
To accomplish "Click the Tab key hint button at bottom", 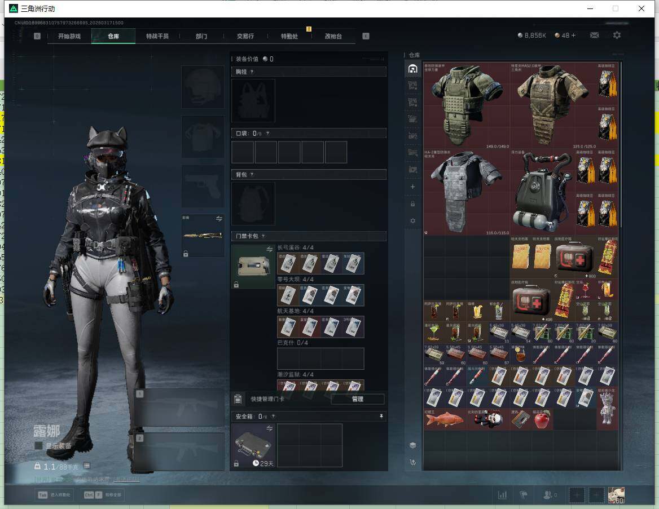I will pos(55,495).
